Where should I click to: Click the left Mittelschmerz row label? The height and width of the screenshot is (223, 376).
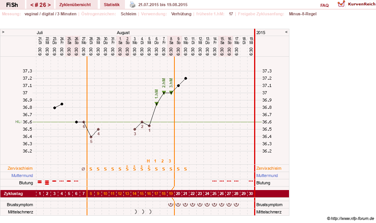[x=20, y=212]
